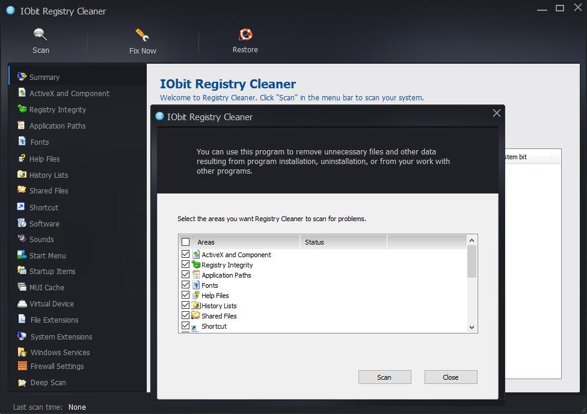The height and width of the screenshot is (414, 587).
Task: Click the ActiveX and Component sidebar icon
Action: (22, 93)
